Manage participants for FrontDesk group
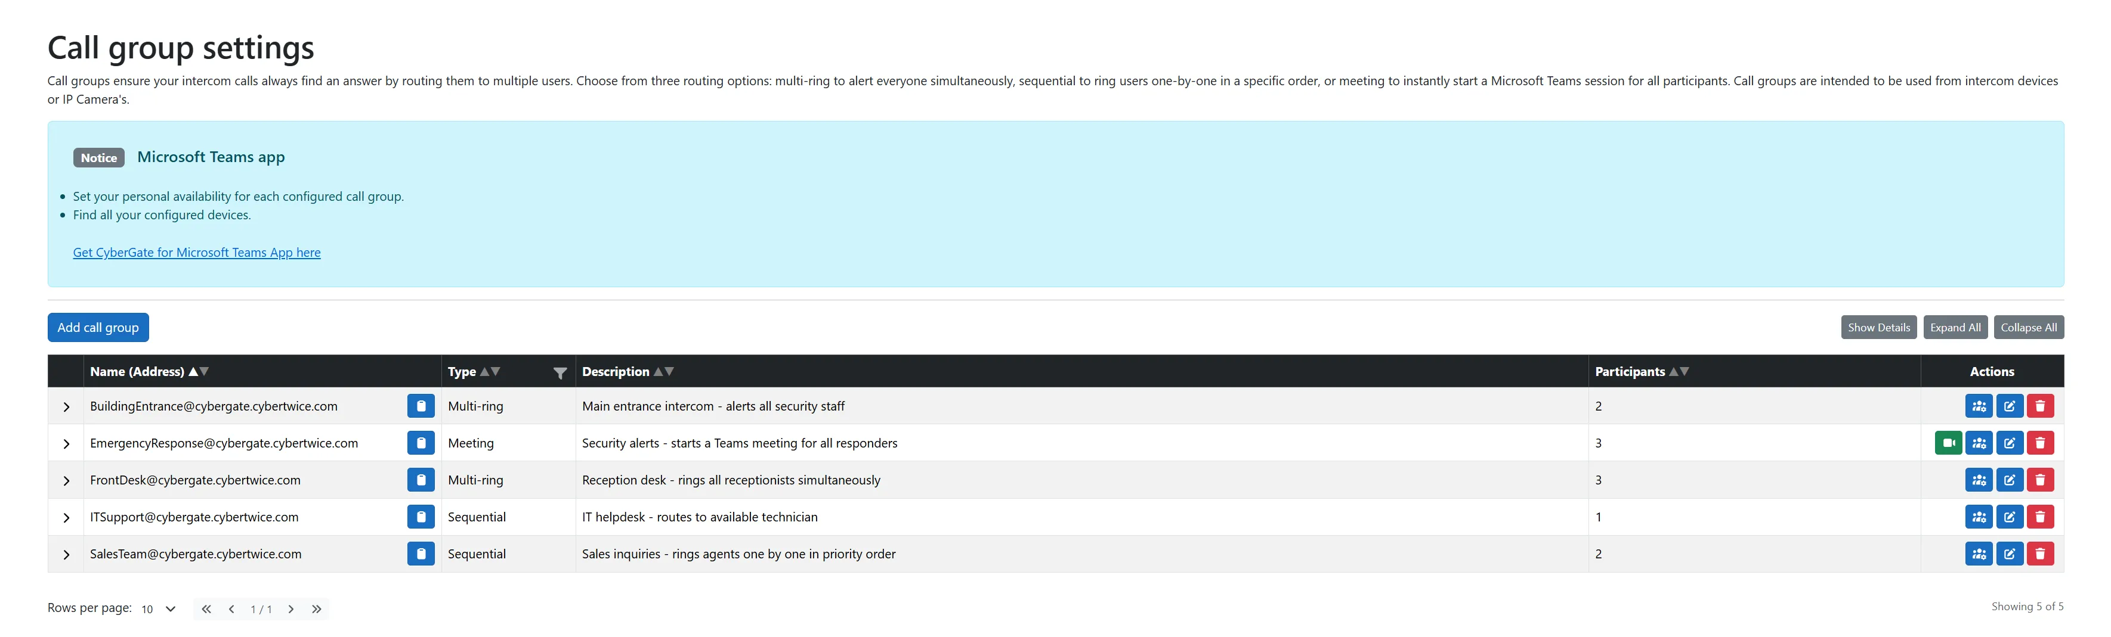Screen dimensions: 2111x637 [1978, 480]
